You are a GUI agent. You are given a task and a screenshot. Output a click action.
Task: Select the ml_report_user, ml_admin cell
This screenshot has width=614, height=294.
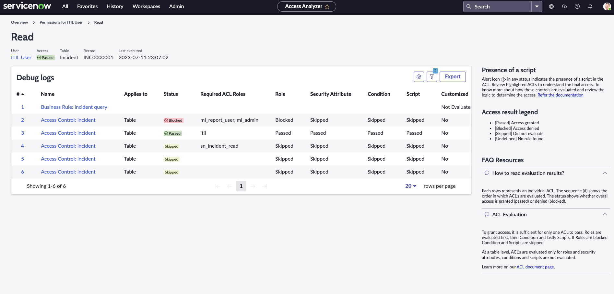coord(229,120)
